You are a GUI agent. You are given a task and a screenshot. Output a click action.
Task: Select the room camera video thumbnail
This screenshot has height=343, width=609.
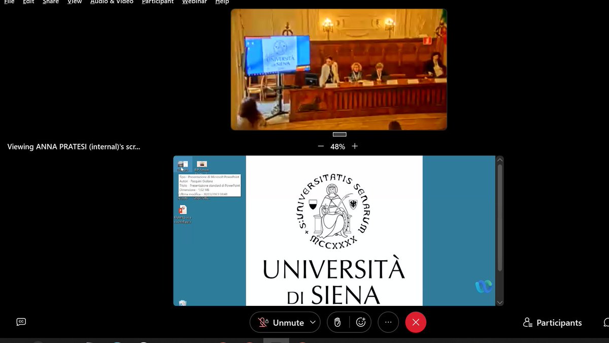(x=339, y=69)
